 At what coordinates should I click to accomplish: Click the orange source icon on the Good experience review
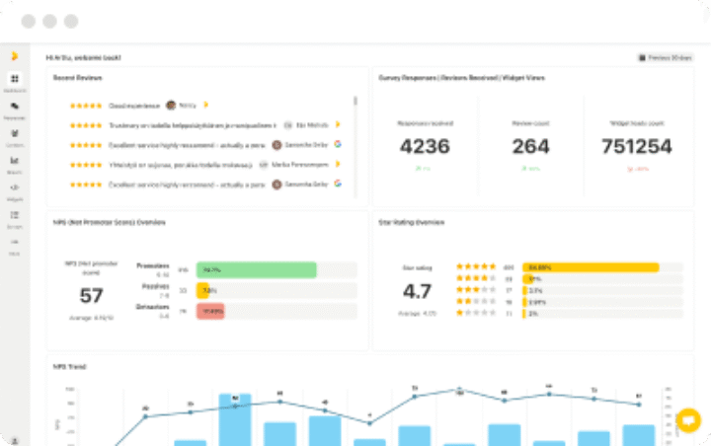tap(205, 105)
